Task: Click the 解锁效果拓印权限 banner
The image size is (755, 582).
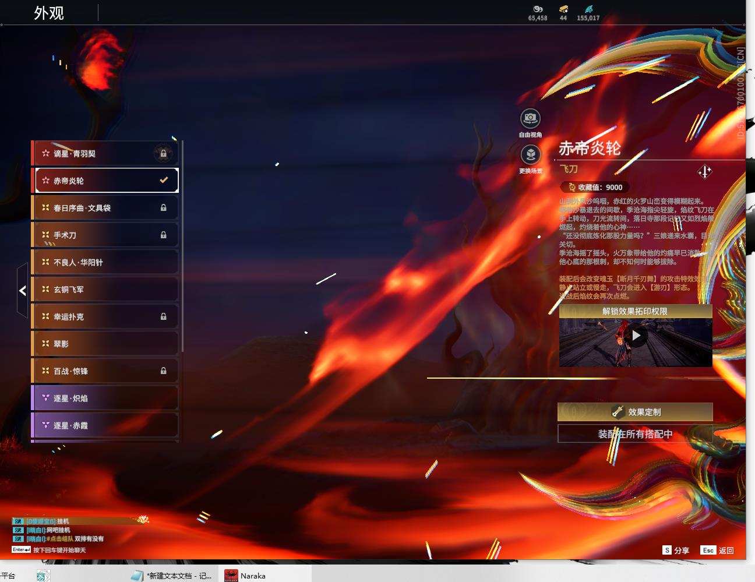Action: pyautogui.click(x=636, y=311)
